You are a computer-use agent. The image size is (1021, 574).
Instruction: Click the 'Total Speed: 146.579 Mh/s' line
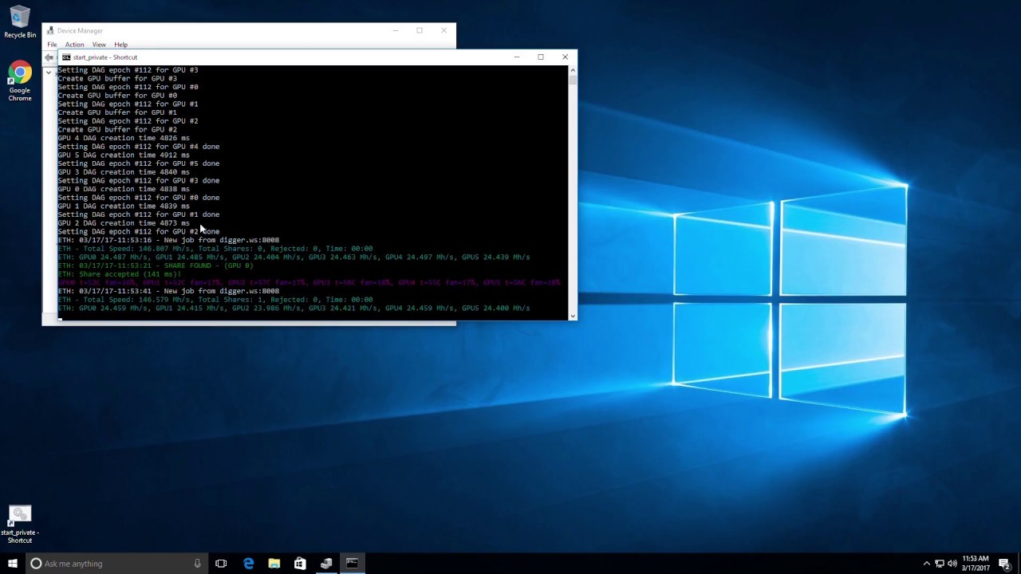point(215,300)
